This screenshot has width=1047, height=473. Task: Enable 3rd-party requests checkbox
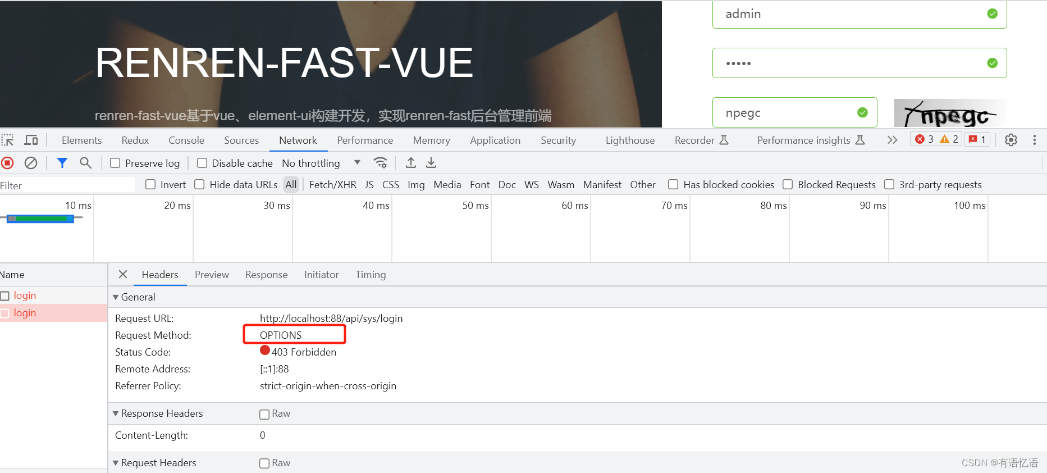(x=889, y=184)
